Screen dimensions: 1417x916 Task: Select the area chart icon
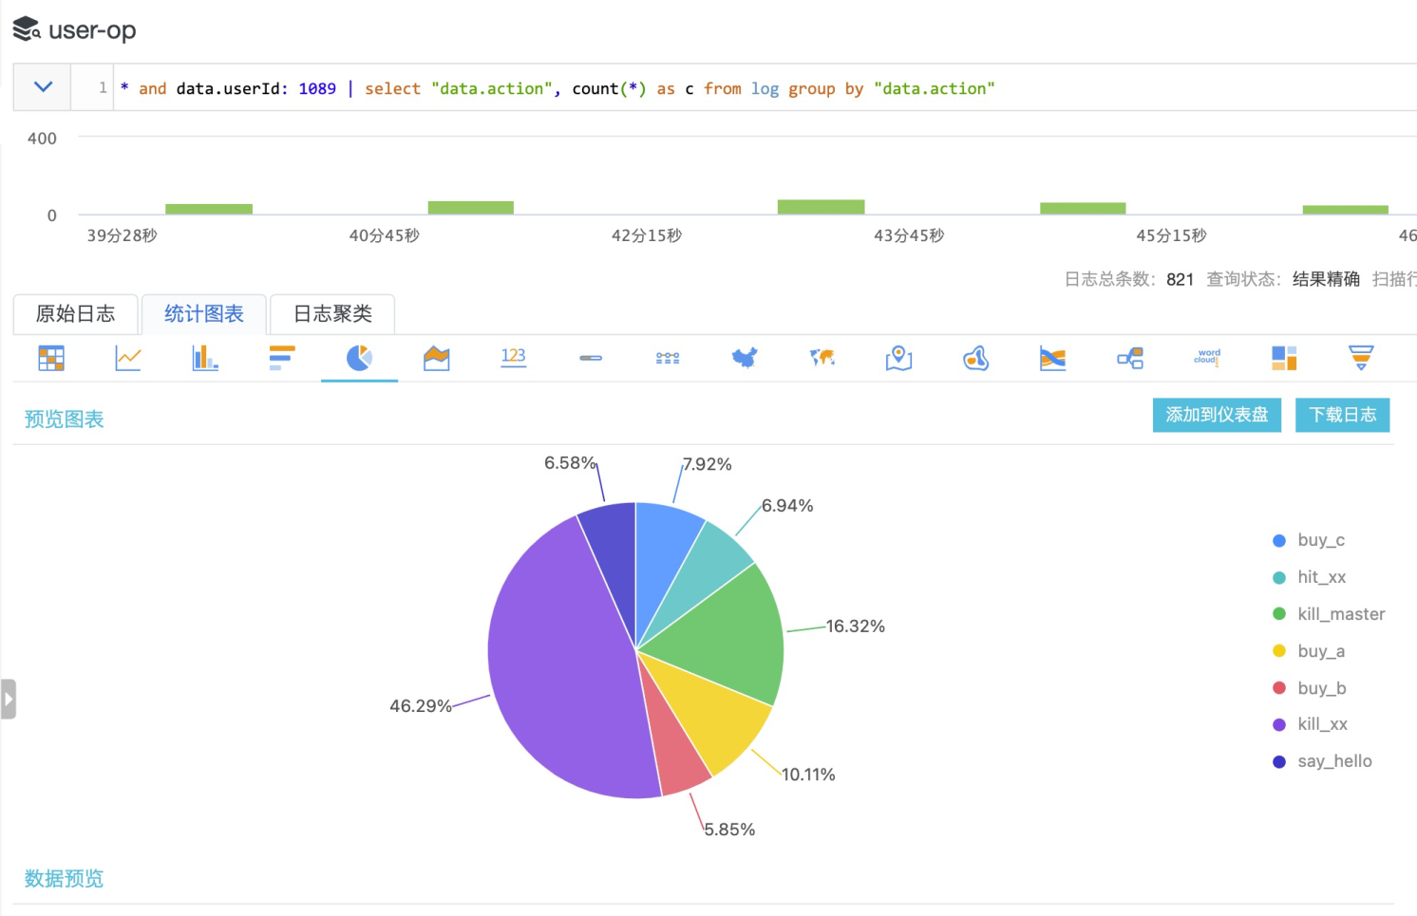[436, 358]
